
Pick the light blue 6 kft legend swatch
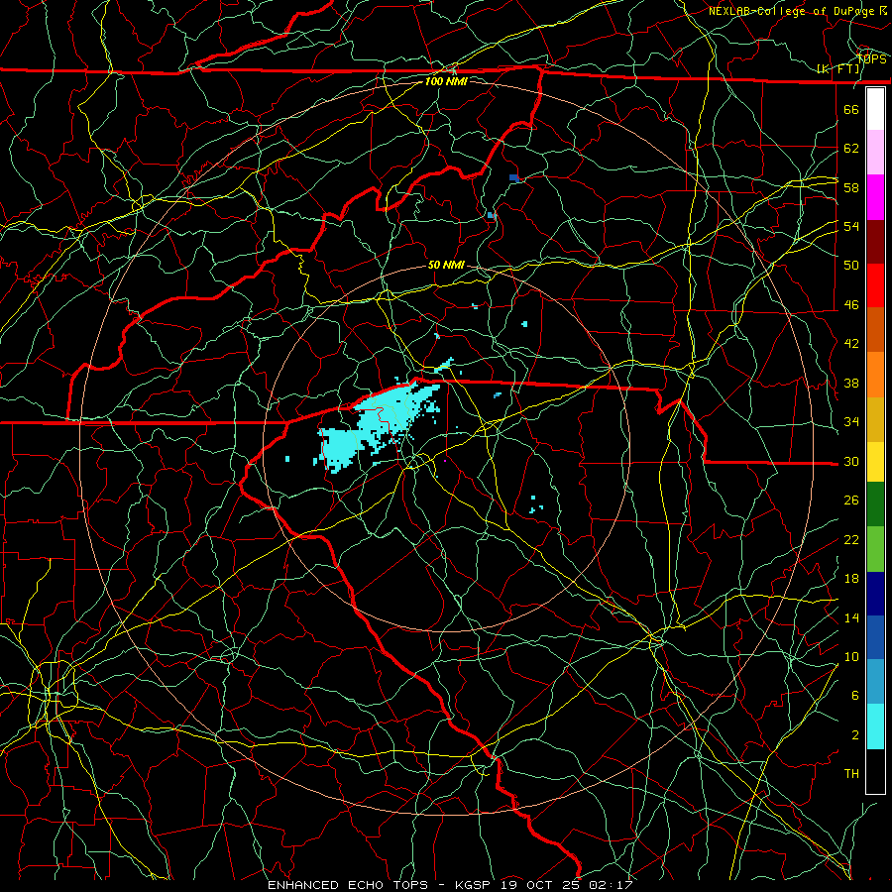(875, 682)
